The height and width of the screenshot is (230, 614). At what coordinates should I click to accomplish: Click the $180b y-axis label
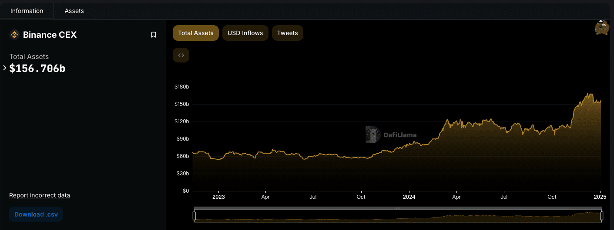[x=182, y=87]
